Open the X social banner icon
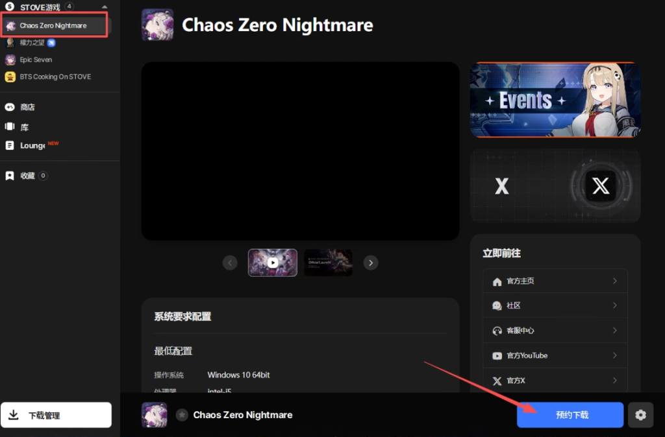Viewport: 665px width, 437px height. pyautogui.click(x=601, y=186)
